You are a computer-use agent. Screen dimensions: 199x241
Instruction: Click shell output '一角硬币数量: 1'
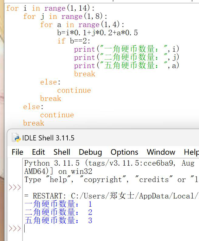click(58, 204)
